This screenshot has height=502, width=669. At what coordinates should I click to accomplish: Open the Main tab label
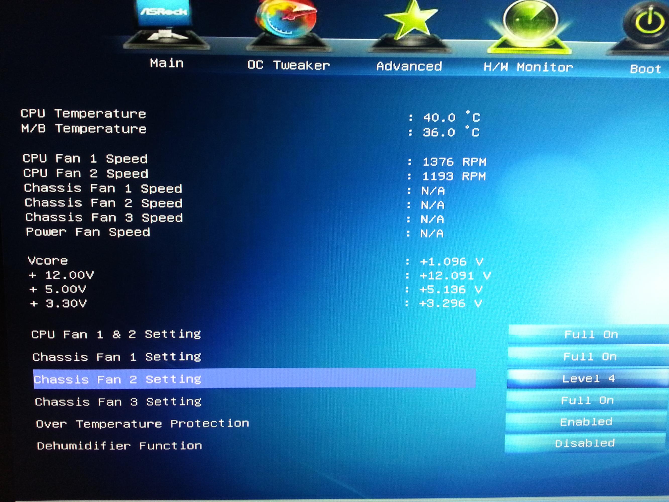click(167, 63)
